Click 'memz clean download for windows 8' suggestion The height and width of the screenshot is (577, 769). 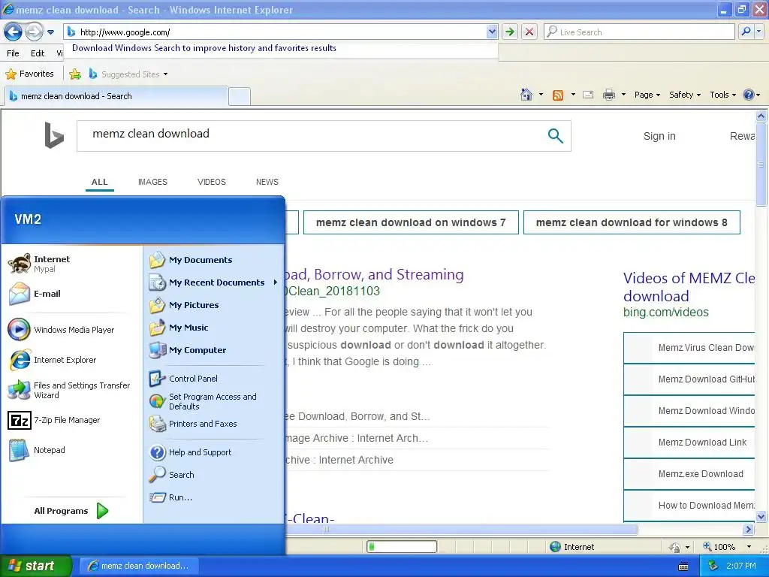point(632,222)
